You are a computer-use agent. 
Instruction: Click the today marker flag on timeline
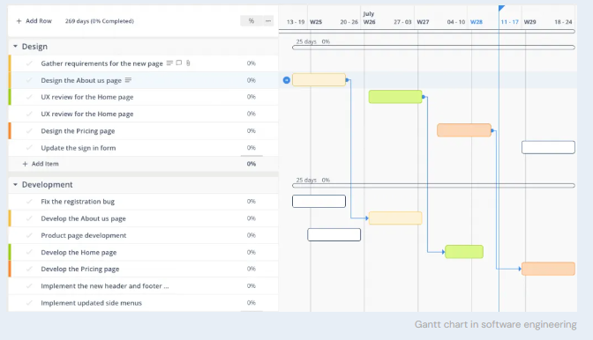[501, 8]
